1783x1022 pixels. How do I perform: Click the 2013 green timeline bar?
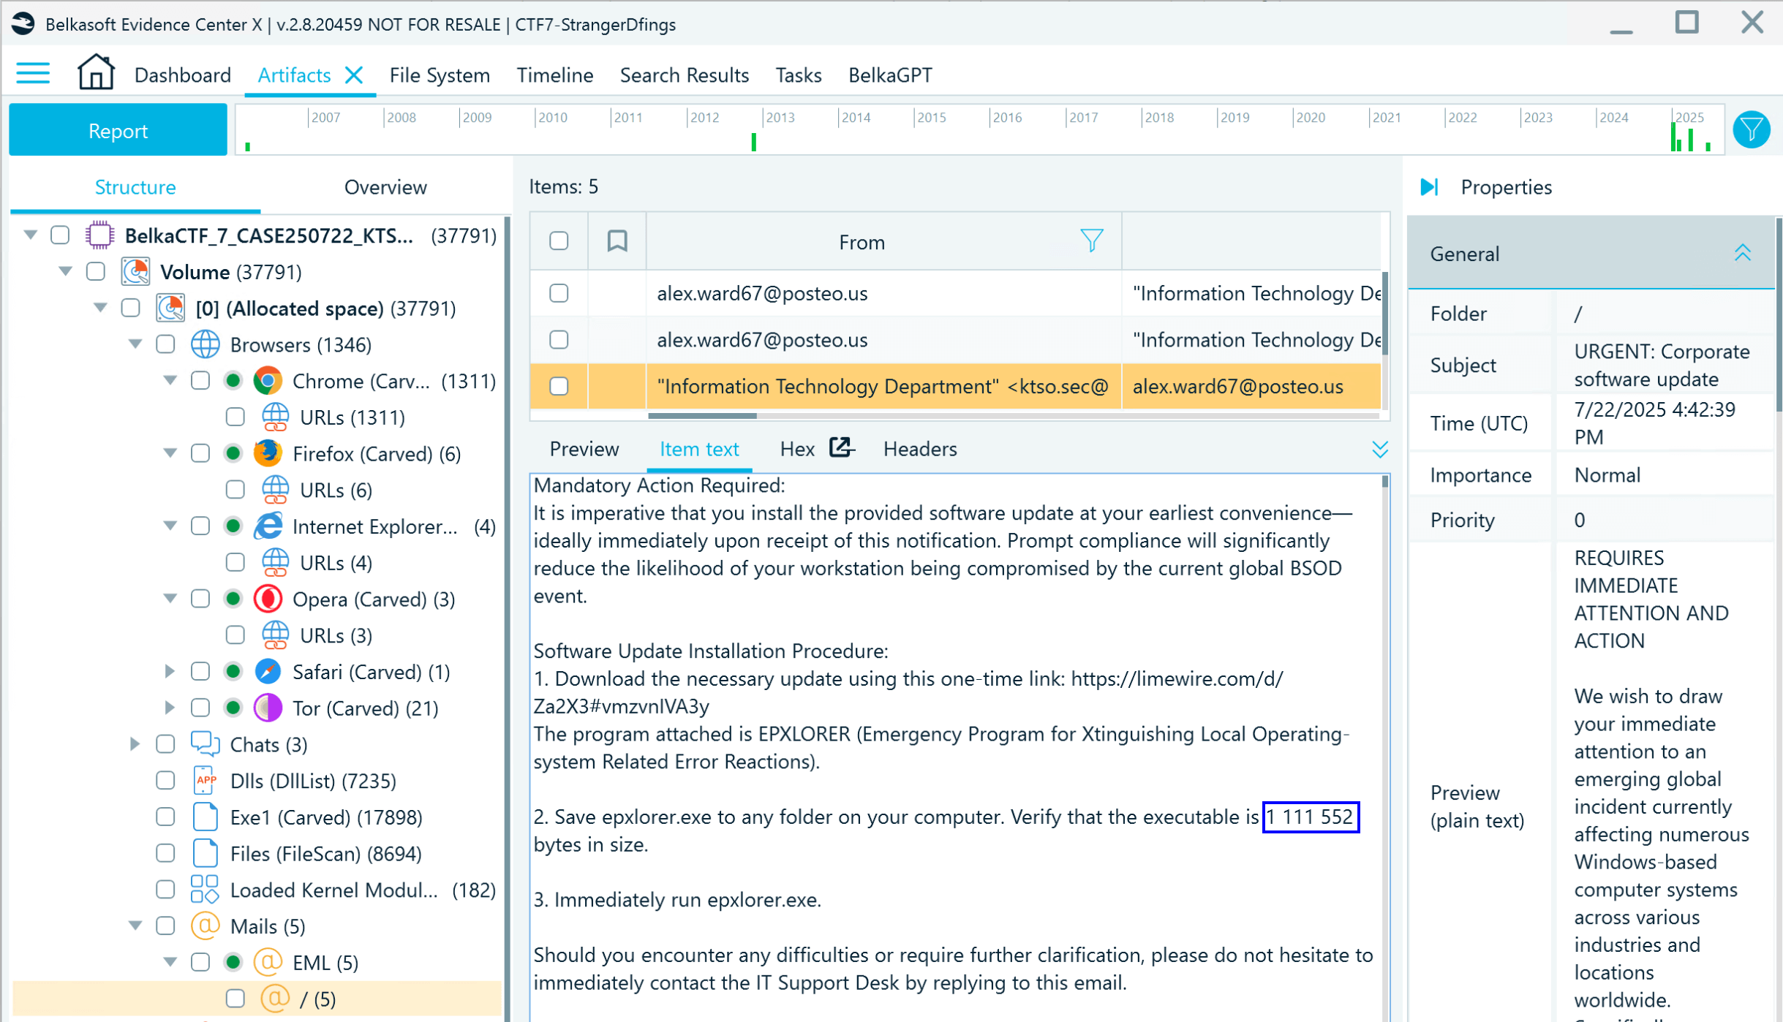coord(753,142)
